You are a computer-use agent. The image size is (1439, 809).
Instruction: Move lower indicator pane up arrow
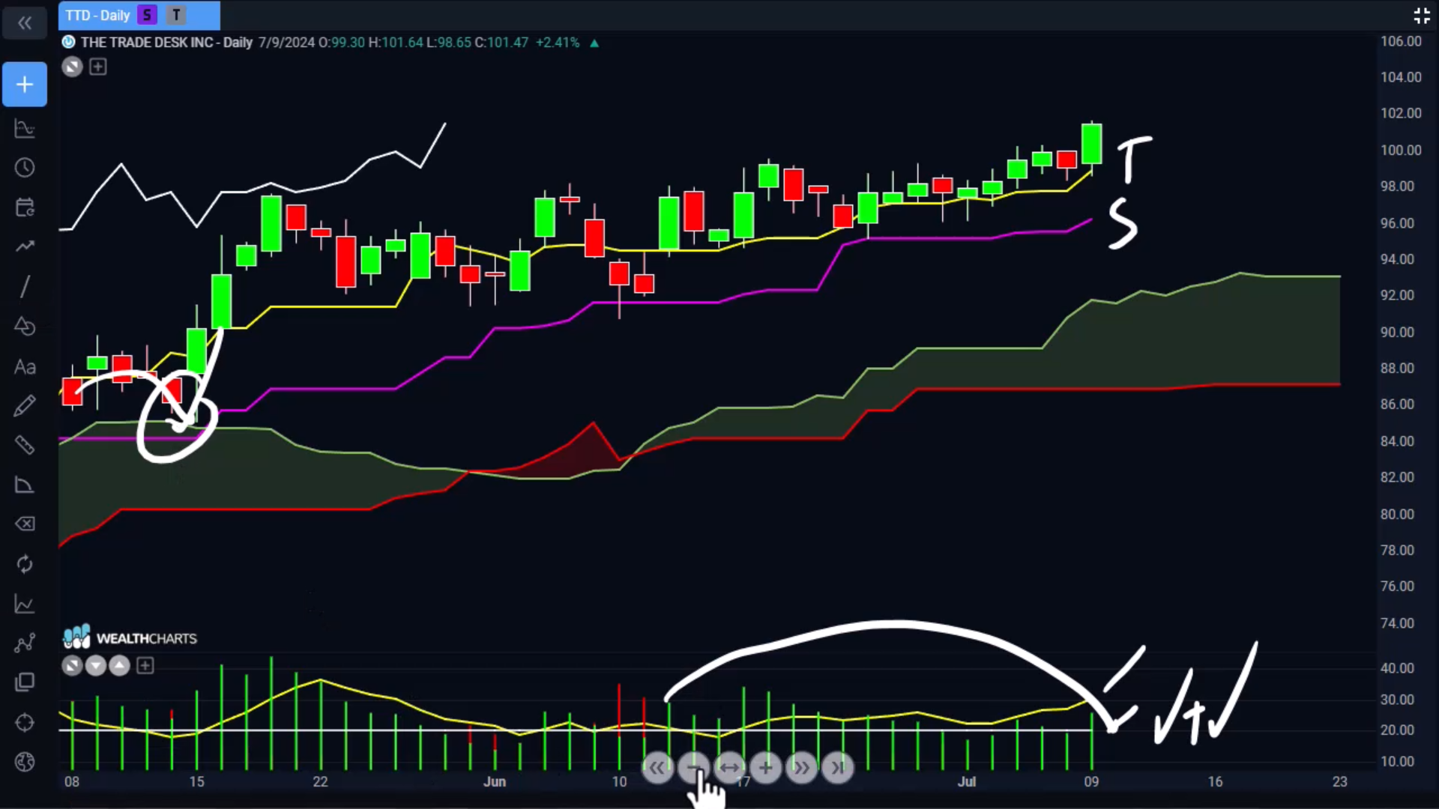[120, 666]
